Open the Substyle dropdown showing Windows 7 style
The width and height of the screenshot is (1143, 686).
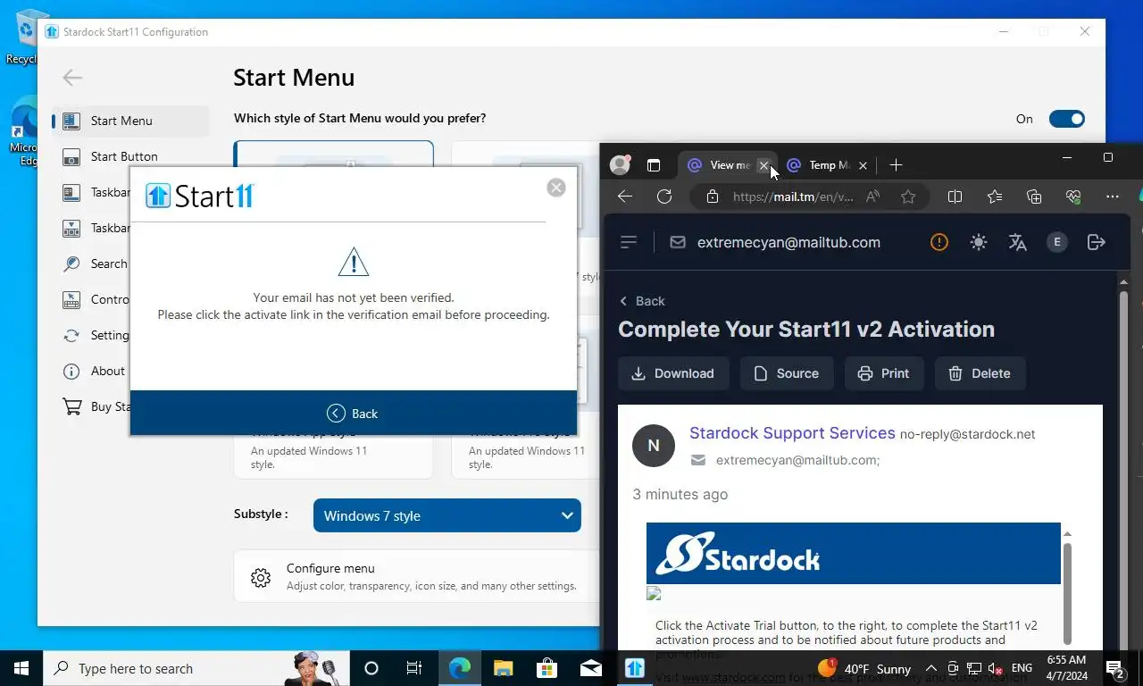(x=446, y=515)
